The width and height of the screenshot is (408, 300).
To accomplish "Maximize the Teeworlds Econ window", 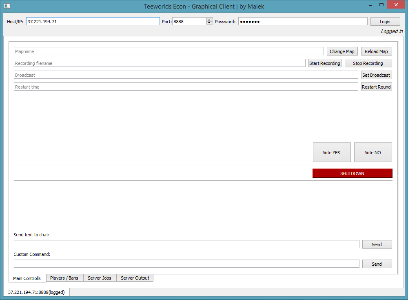I will click(381, 4).
